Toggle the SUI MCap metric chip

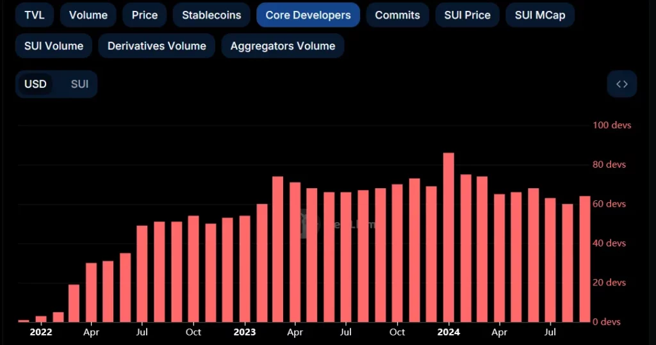click(x=540, y=15)
